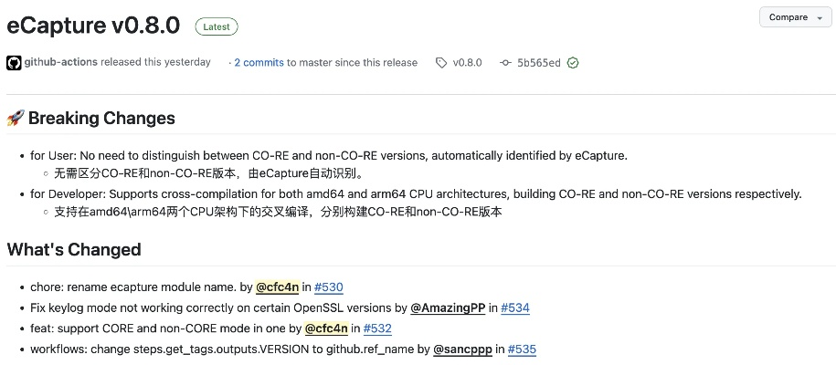Viewport: 836px width, 365px height.
Task: Open the 2 commits link
Action: [x=259, y=63]
